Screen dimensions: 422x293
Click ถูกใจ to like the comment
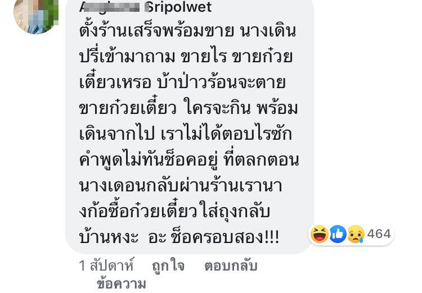pos(168,266)
